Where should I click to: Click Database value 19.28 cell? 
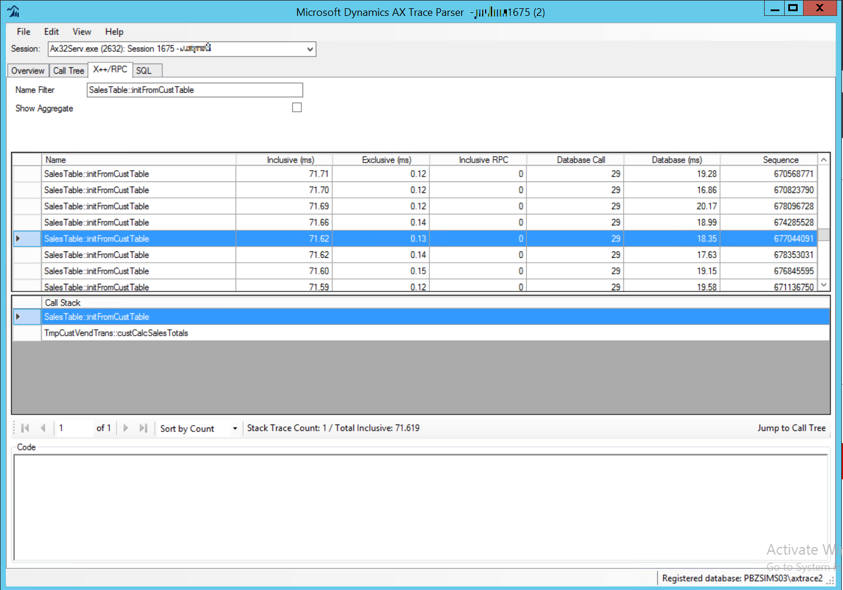[x=672, y=174]
